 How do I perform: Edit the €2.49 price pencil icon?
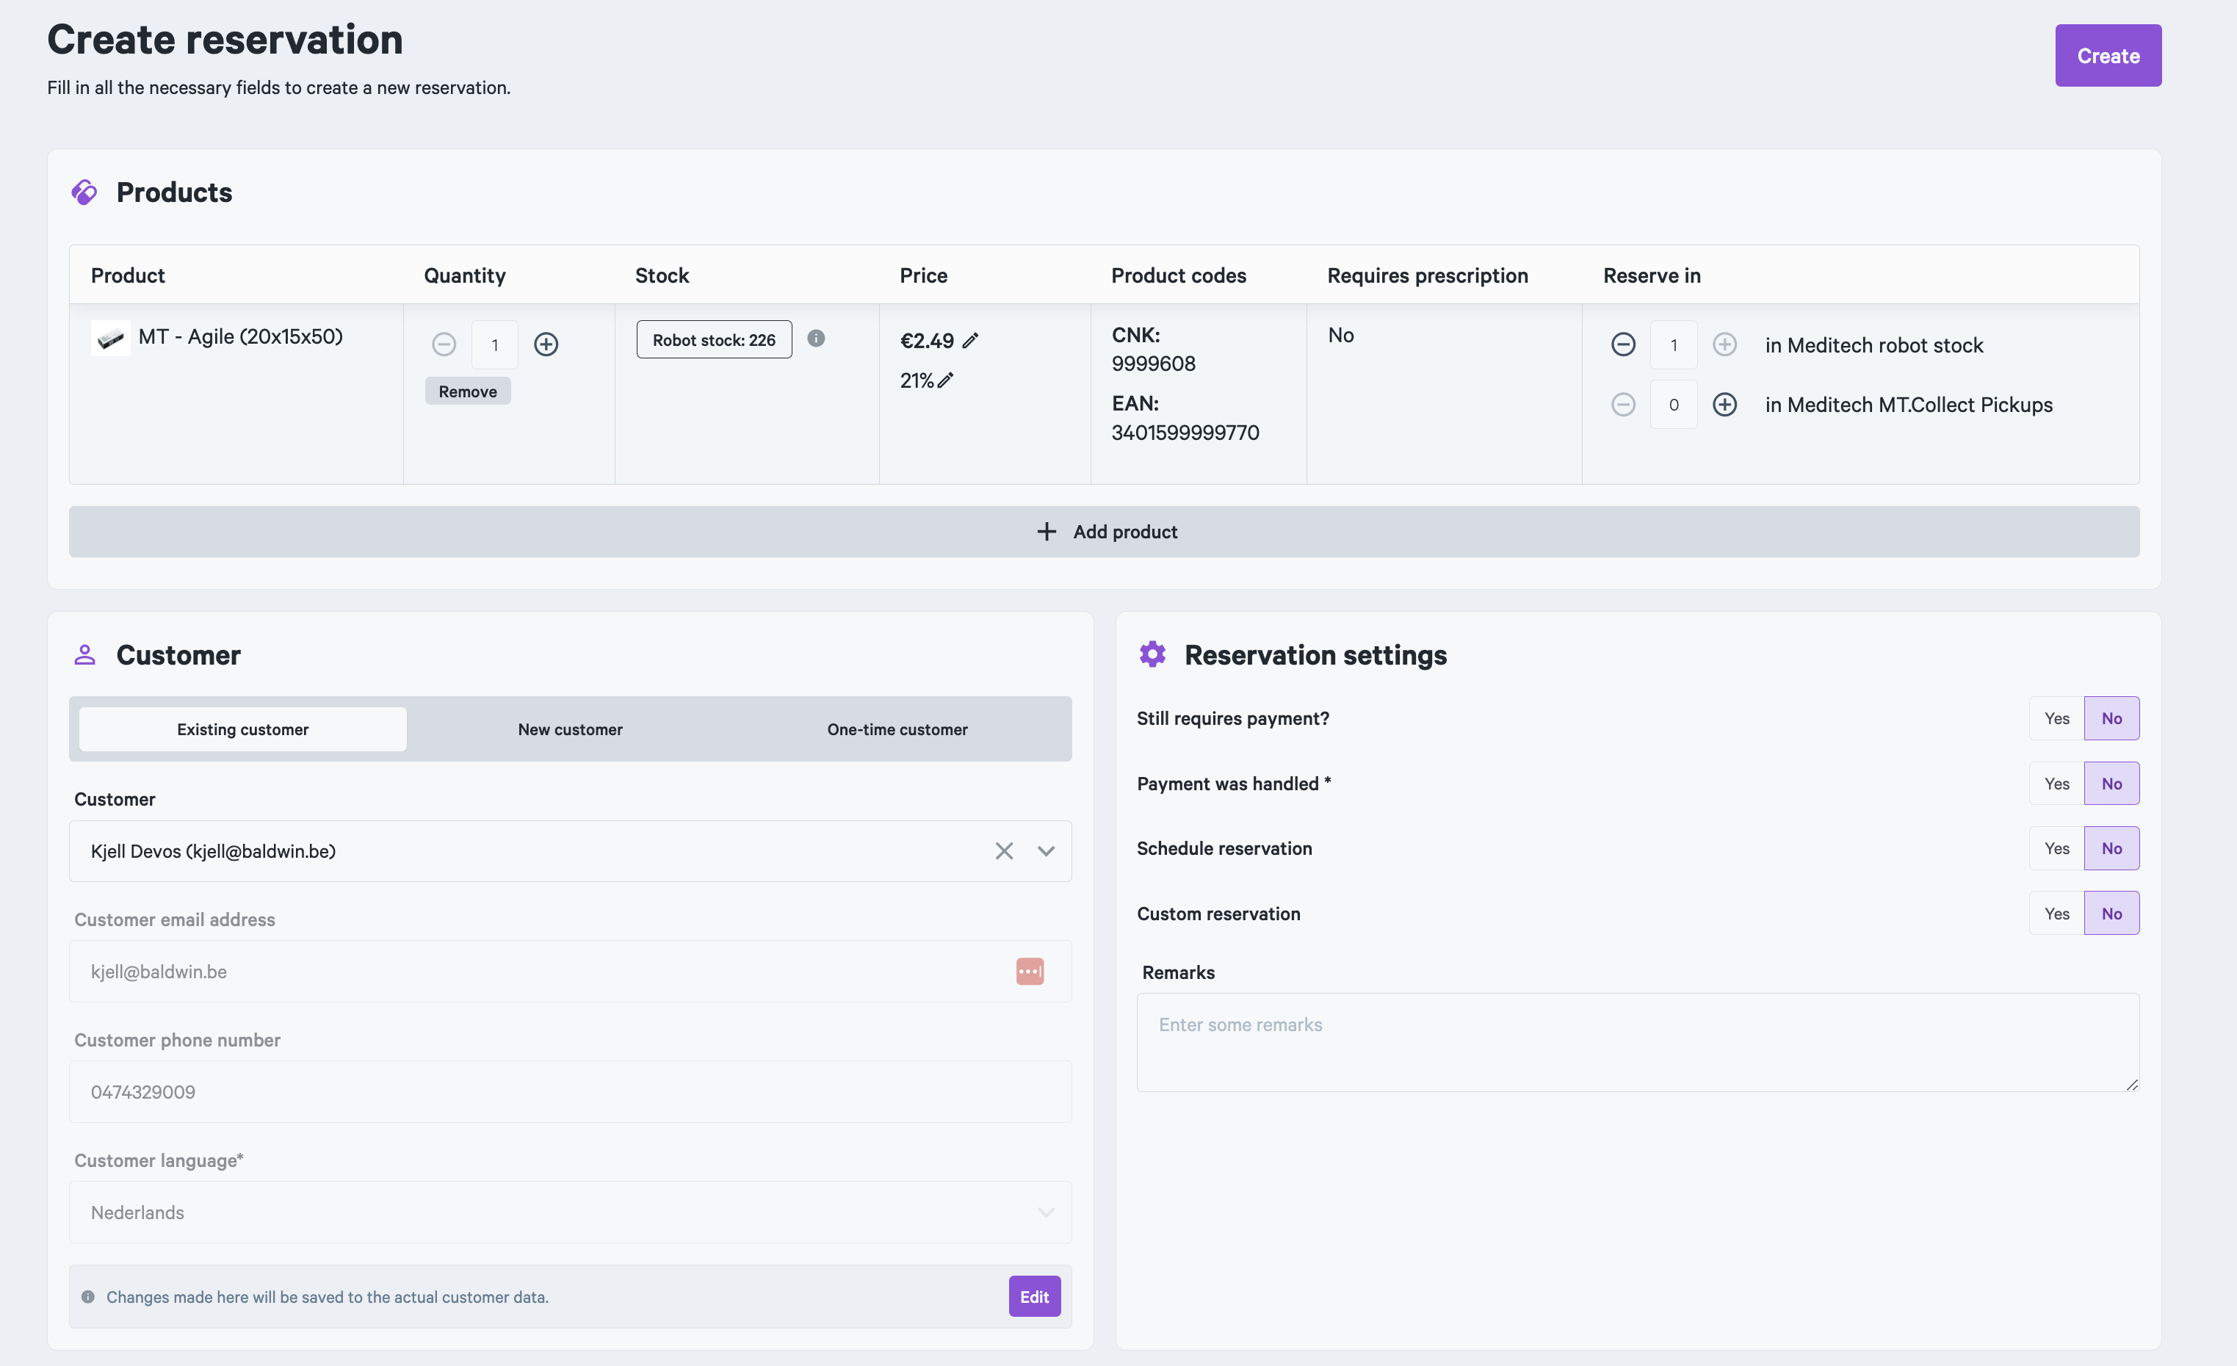coord(970,340)
